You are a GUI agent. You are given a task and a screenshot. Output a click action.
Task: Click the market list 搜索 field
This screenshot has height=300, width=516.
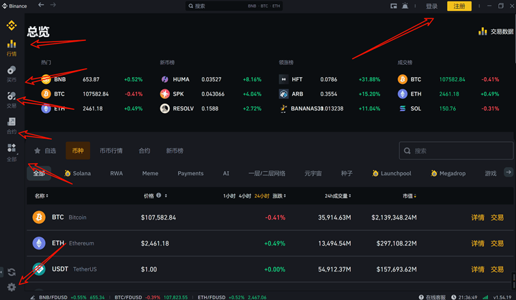456,151
